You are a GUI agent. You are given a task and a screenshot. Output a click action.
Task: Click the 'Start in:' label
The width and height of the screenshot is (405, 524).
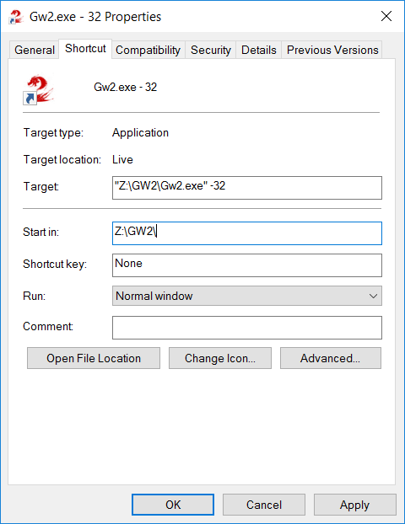[x=40, y=232]
